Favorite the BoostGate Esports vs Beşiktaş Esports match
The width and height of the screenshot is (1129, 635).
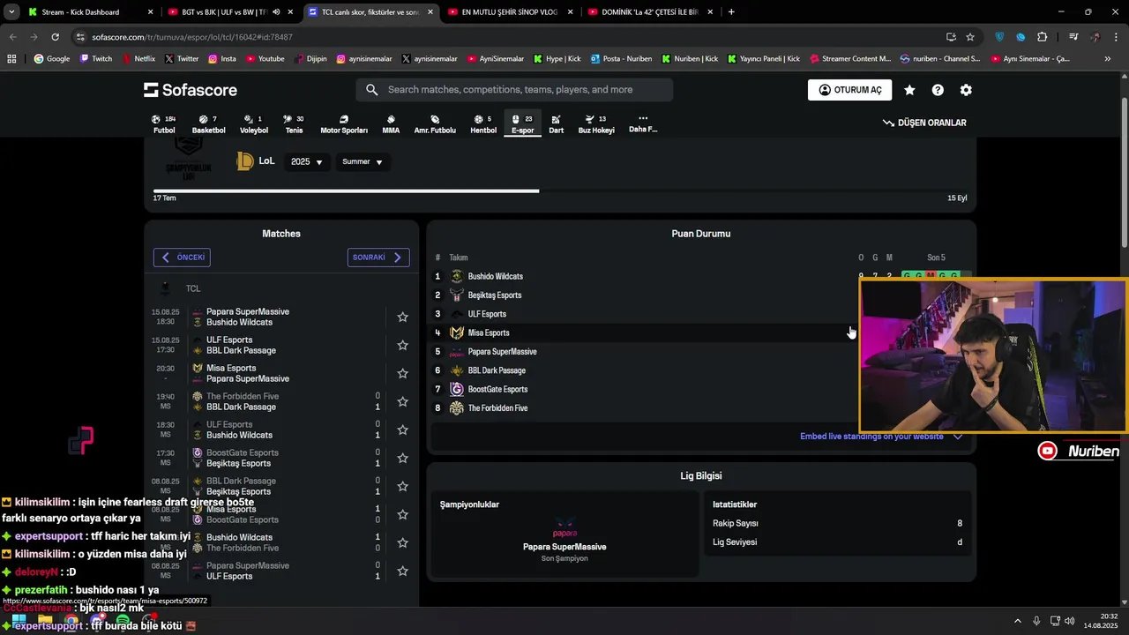[x=402, y=458]
